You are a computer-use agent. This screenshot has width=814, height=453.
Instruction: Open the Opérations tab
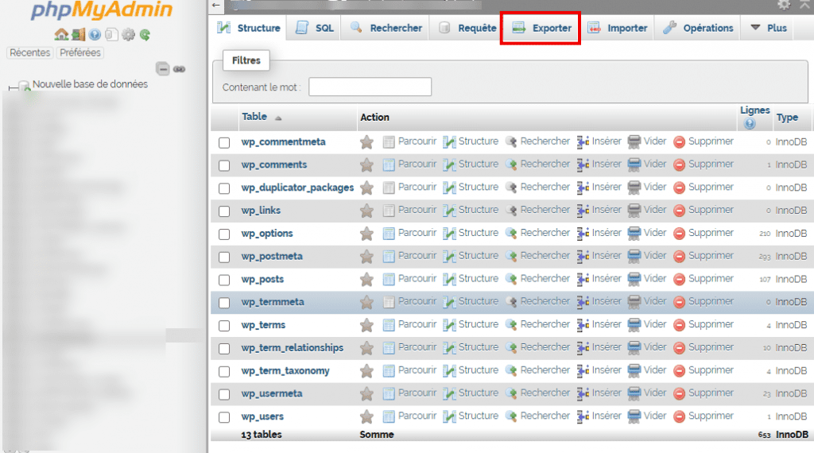698,28
